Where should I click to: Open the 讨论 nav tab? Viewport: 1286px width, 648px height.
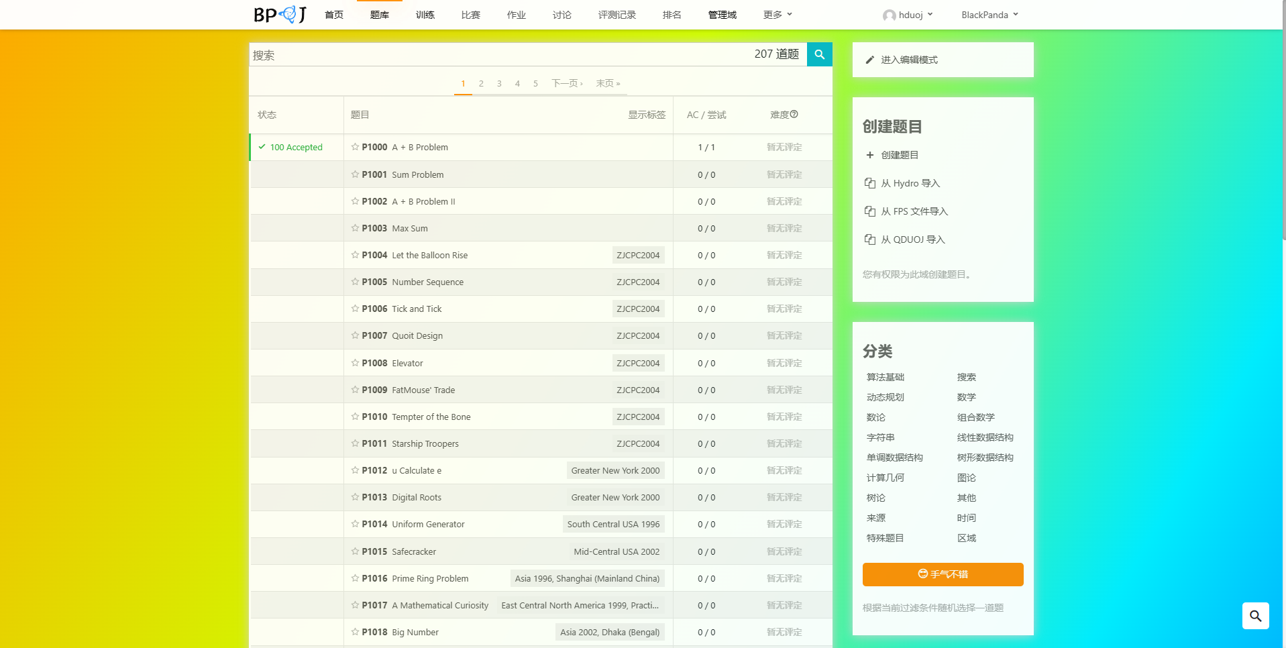pos(562,15)
